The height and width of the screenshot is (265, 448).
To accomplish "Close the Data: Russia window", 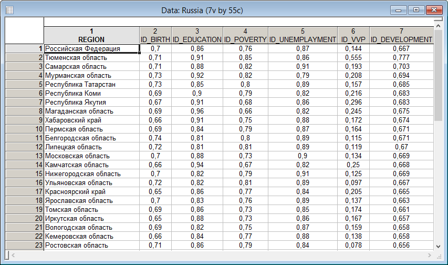I will click(x=433, y=9).
